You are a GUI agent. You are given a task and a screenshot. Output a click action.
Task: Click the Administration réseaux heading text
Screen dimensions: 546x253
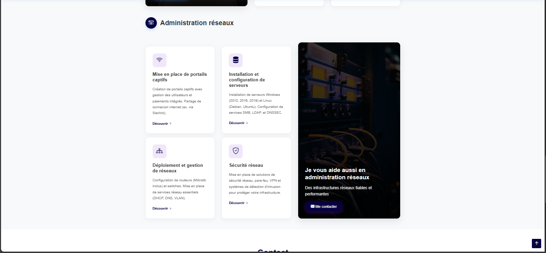[197, 23]
